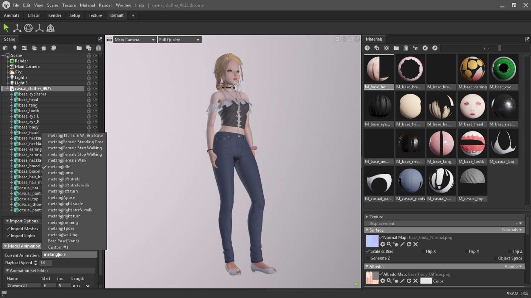The height and width of the screenshot is (298, 531).
Task: Open viewport settings gear icon
Action: click(337, 39)
